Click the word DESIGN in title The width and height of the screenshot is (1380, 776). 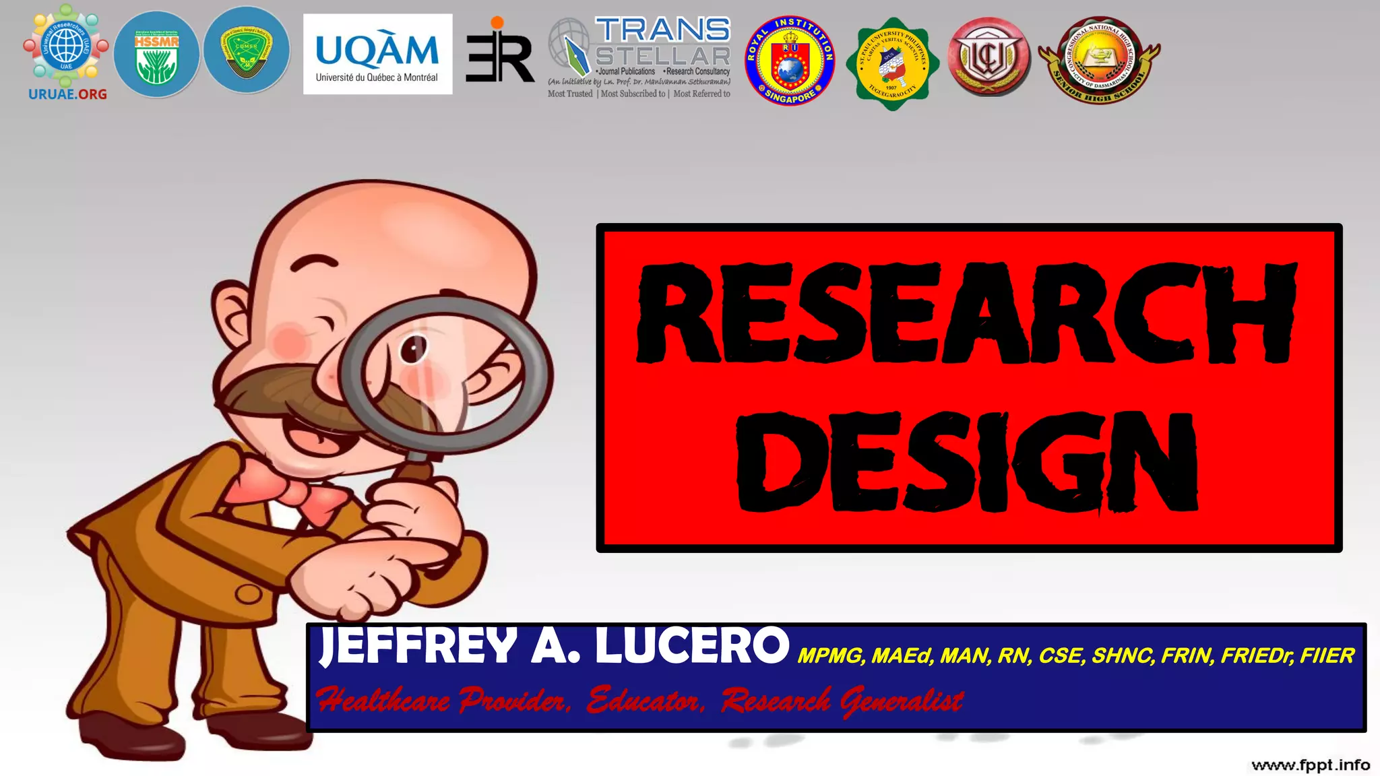tap(967, 462)
